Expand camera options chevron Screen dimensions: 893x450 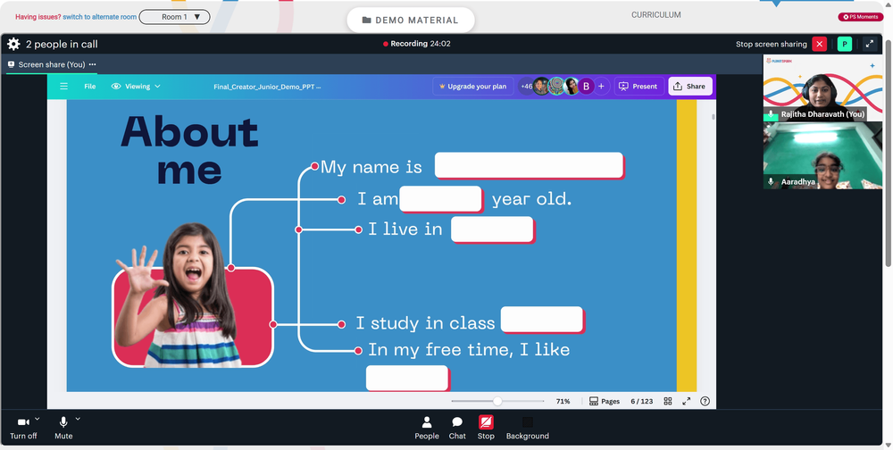click(37, 419)
